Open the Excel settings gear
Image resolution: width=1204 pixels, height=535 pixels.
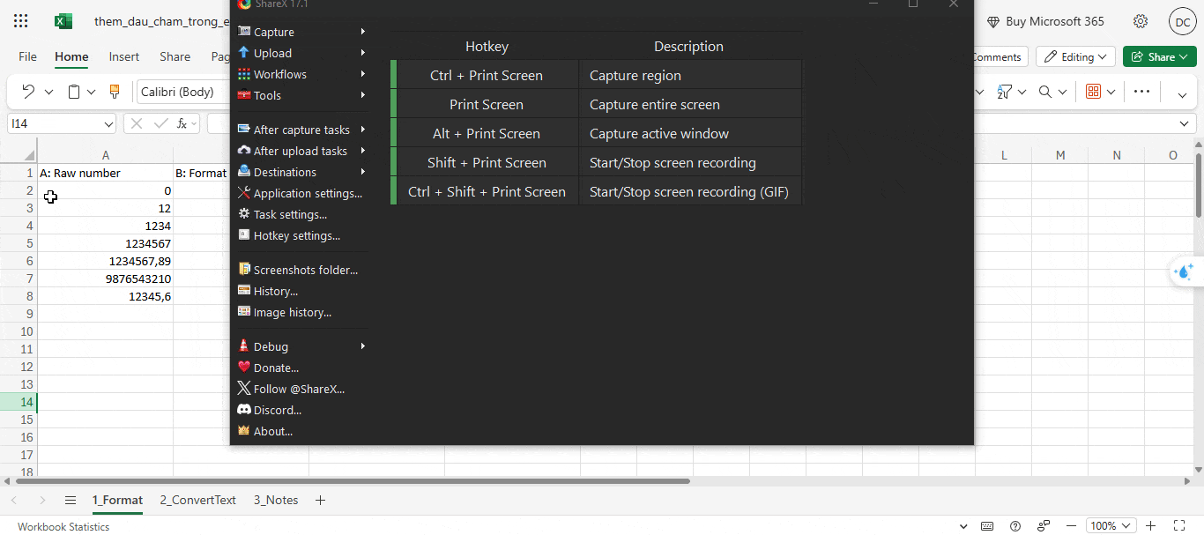click(x=1141, y=21)
